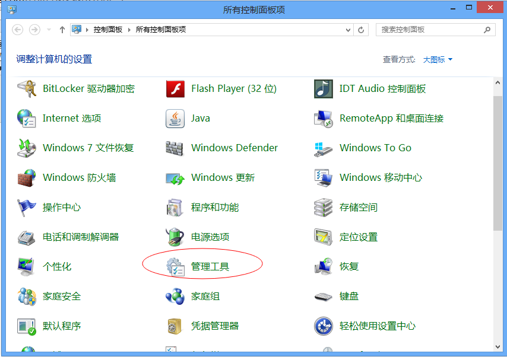Open the Windows 防火墙 brick wall icon
The width and height of the screenshot is (507, 357).
pos(27,178)
